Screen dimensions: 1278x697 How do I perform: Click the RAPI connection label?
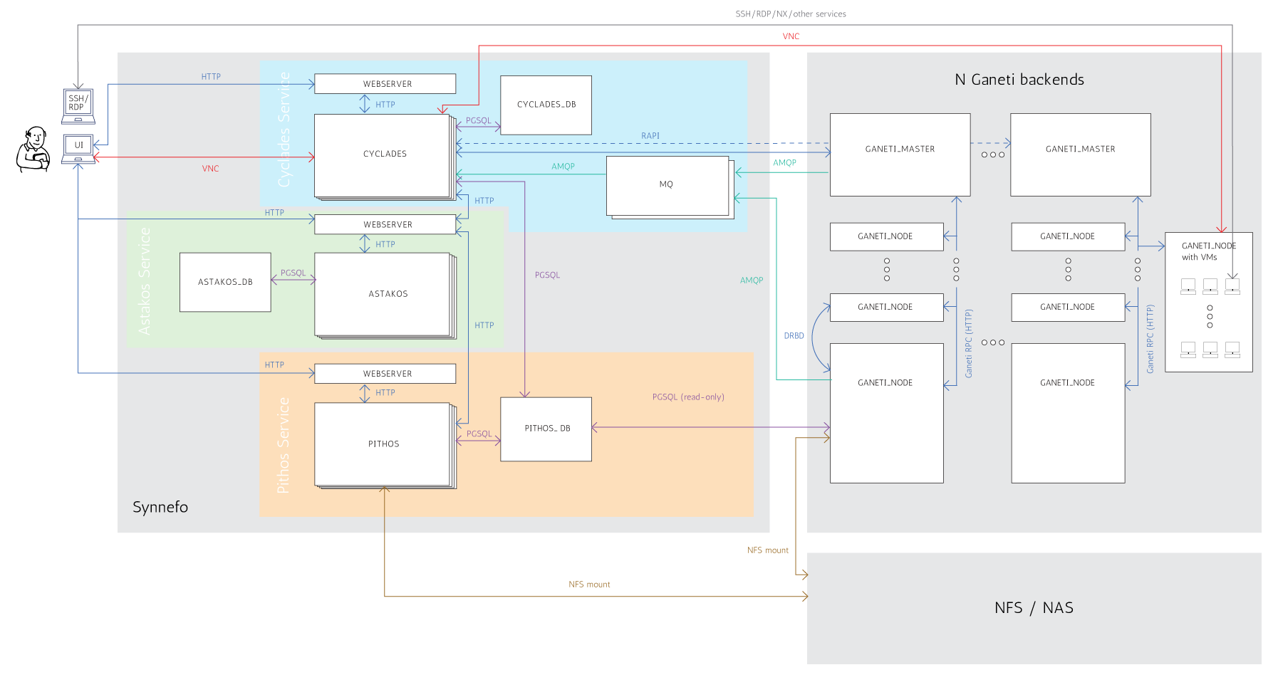(650, 136)
